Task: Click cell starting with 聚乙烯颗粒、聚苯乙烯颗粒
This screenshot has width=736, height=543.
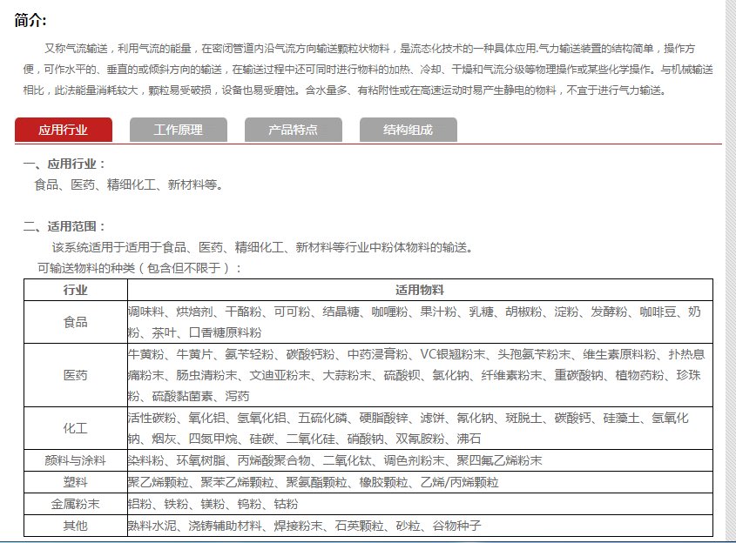Action: tap(420, 482)
